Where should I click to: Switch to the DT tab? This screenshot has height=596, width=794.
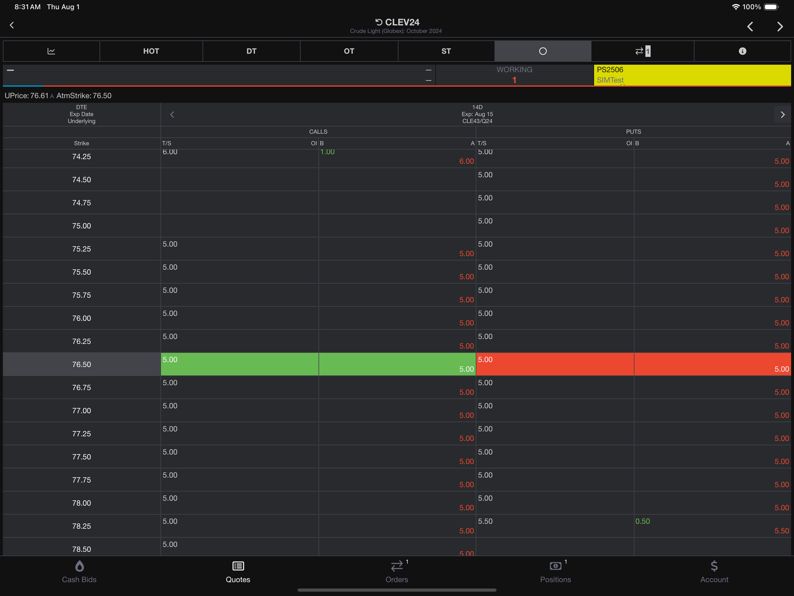click(x=251, y=51)
